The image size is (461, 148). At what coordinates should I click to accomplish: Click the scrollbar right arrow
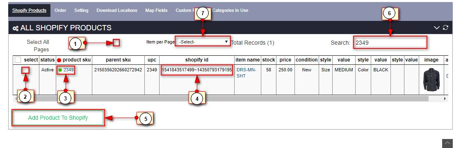pos(445,99)
